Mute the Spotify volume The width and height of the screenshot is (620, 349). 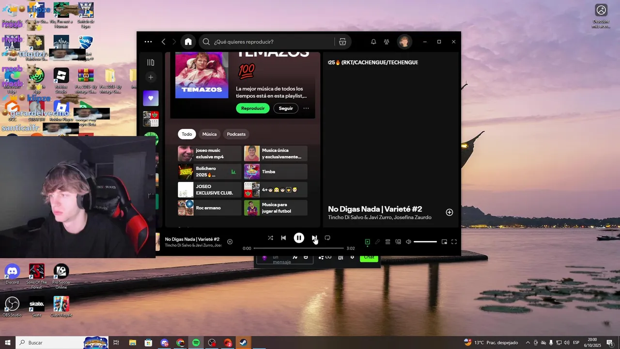pyautogui.click(x=408, y=241)
